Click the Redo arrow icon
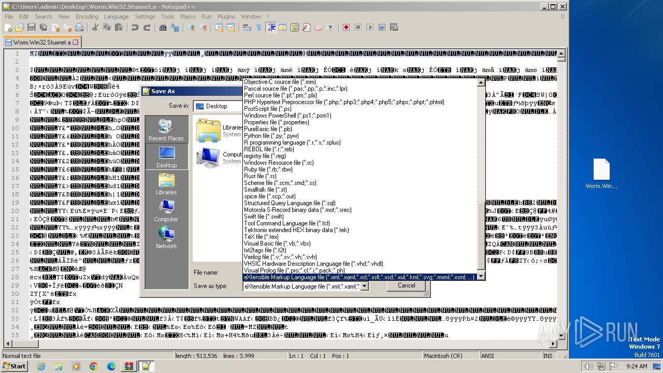 pos(147,27)
